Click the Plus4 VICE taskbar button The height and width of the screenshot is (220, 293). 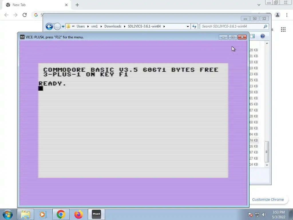[96, 214]
